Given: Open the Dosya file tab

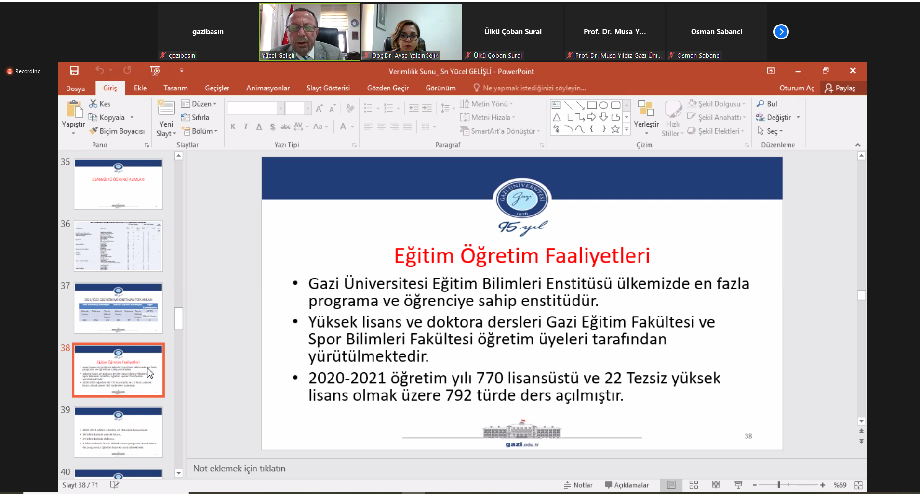Looking at the screenshot, I should click(x=76, y=88).
